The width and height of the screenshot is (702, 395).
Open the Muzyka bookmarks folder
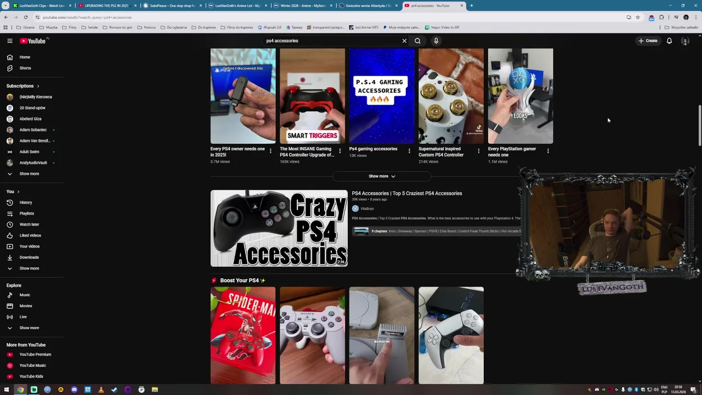click(x=49, y=27)
